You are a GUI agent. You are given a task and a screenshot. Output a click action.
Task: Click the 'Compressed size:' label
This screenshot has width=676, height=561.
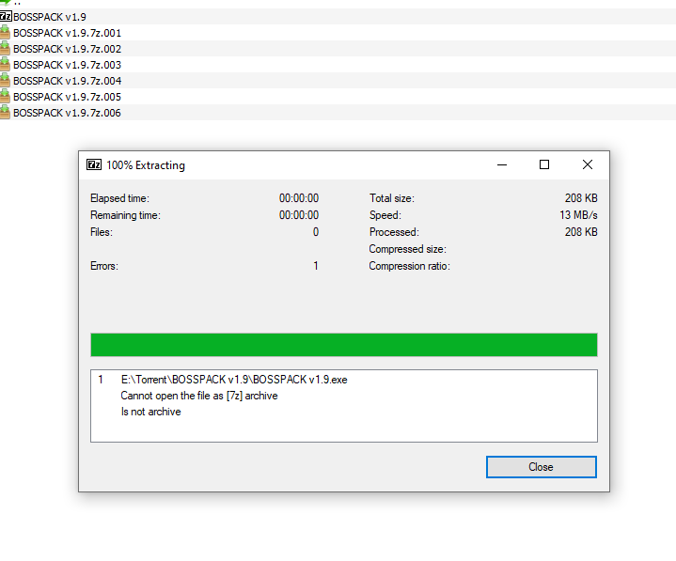pyautogui.click(x=408, y=249)
